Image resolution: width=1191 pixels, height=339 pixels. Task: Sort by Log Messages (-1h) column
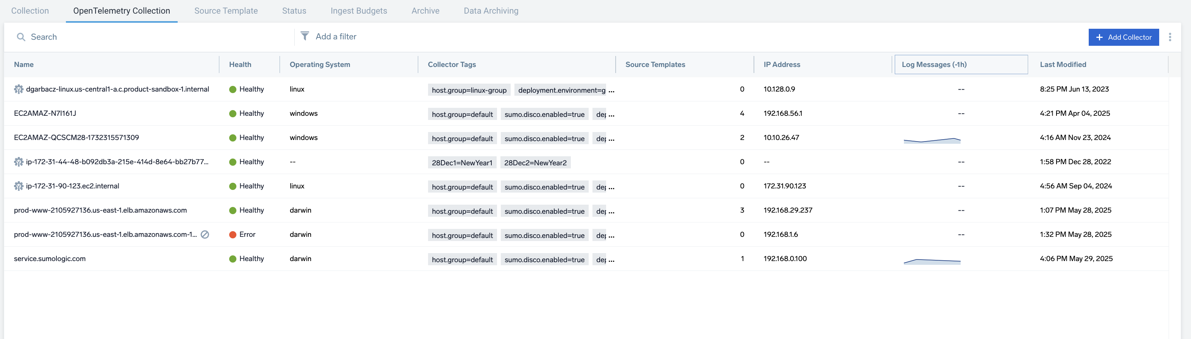pyautogui.click(x=933, y=65)
